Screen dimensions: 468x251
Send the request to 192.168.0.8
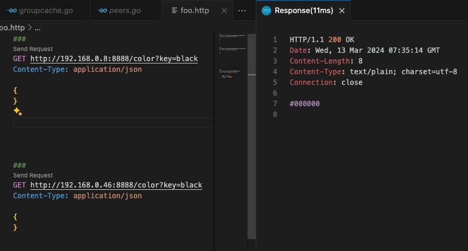coord(33,49)
